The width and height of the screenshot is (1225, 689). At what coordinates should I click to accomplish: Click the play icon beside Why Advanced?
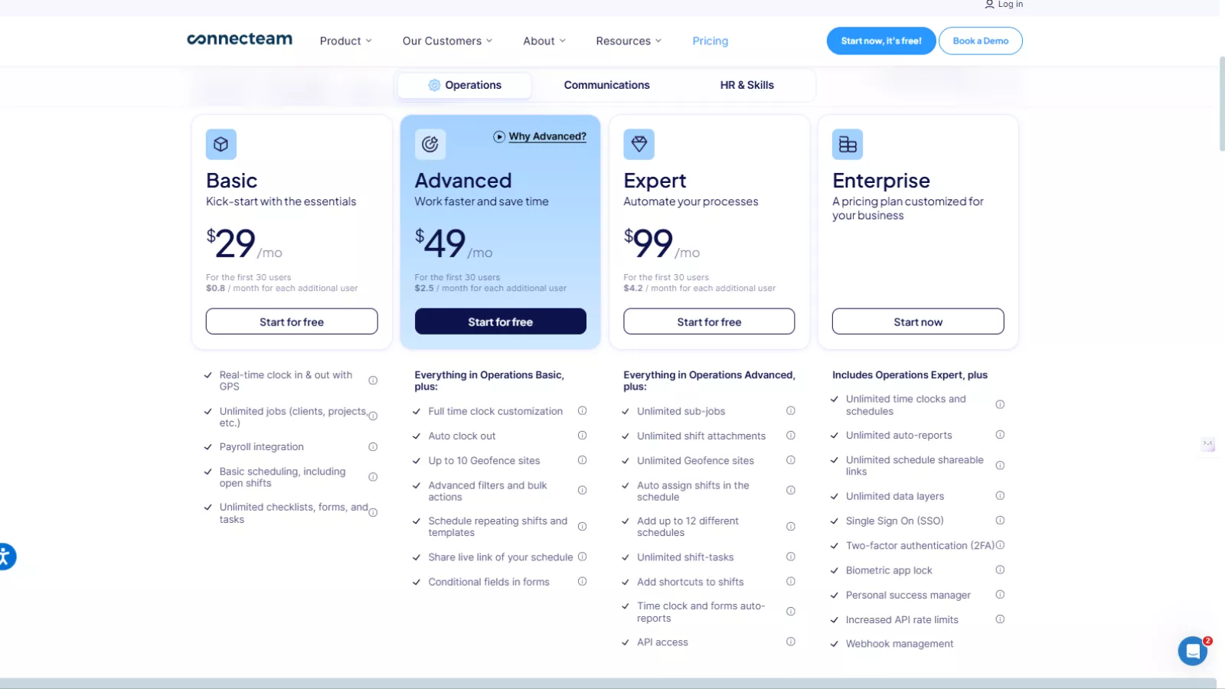click(x=498, y=136)
